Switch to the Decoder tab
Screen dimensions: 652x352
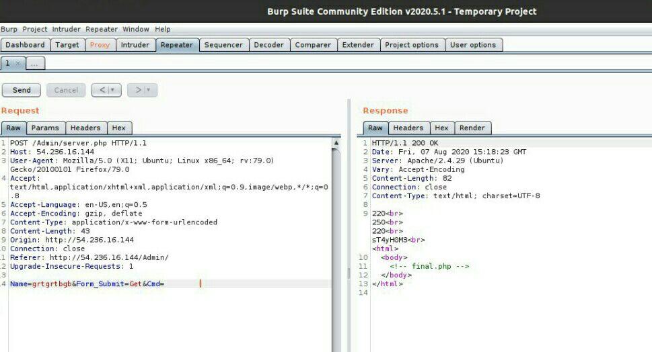(x=268, y=45)
